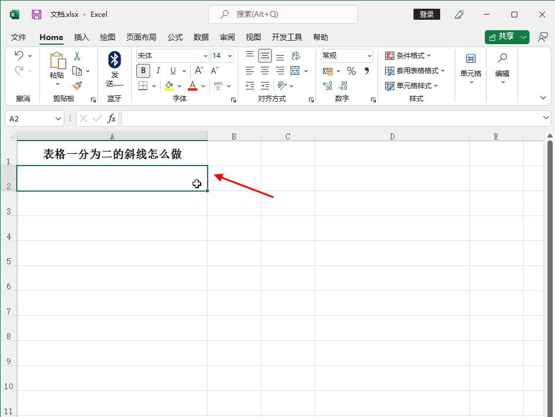Viewport: 555px width, 417px height.
Task: Apply red font color
Action: coord(193,85)
